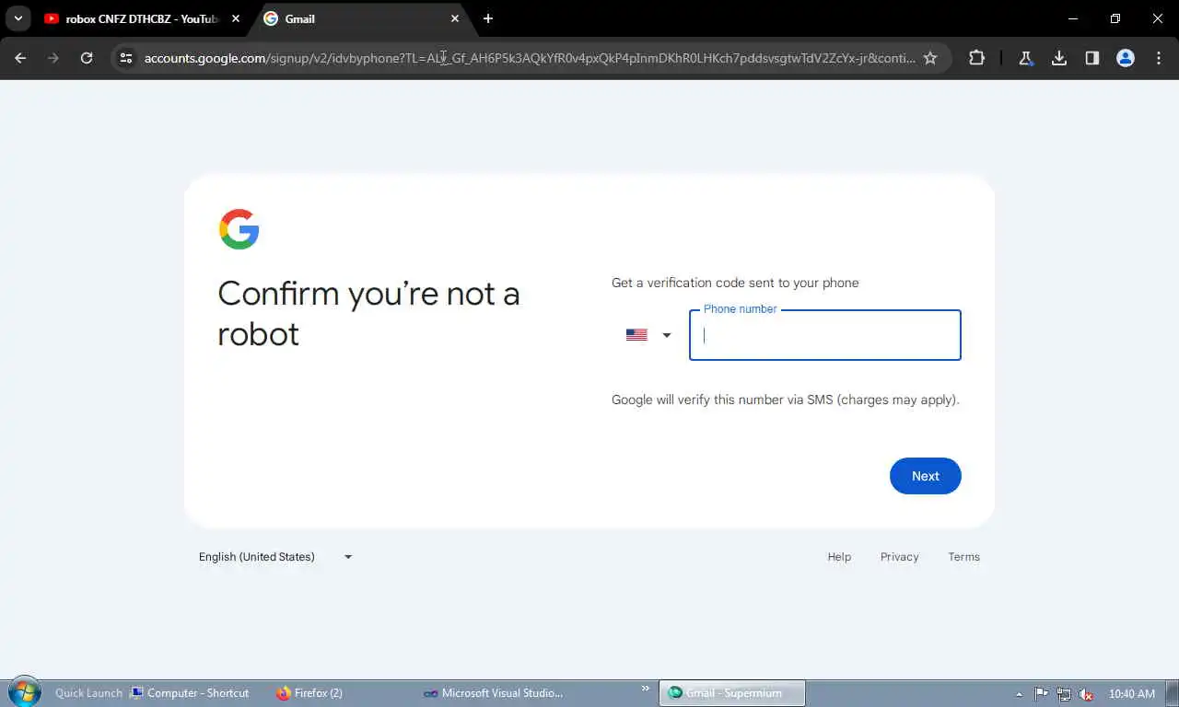The image size is (1179, 707).
Task: Click the 'Confirm you're not a robot' heading
Action: [368, 313]
